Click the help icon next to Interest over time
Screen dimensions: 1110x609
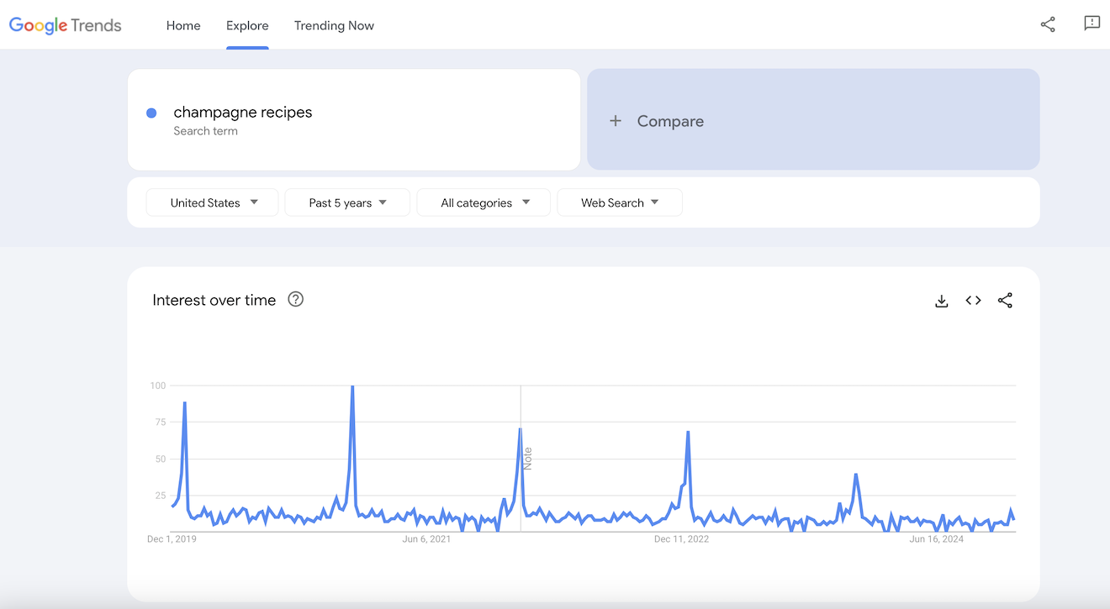(x=295, y=299)
